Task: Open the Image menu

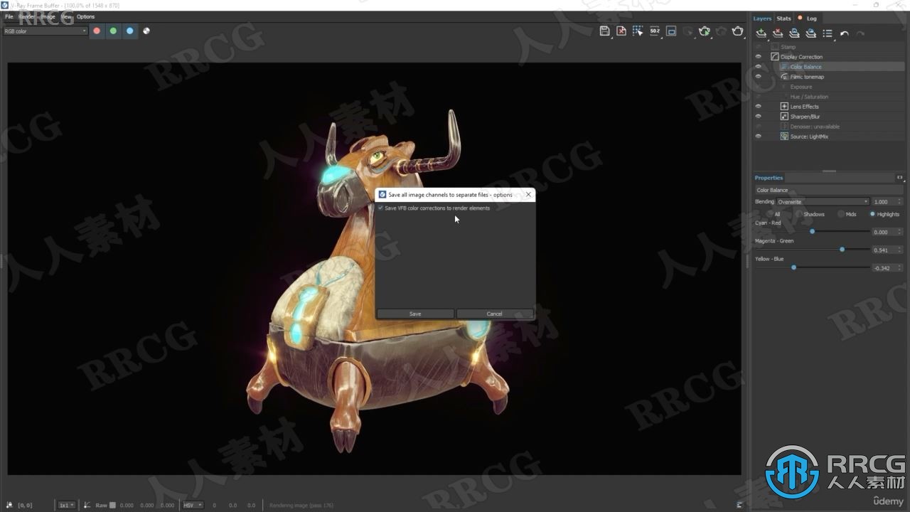Action: [x=48, y=16]
